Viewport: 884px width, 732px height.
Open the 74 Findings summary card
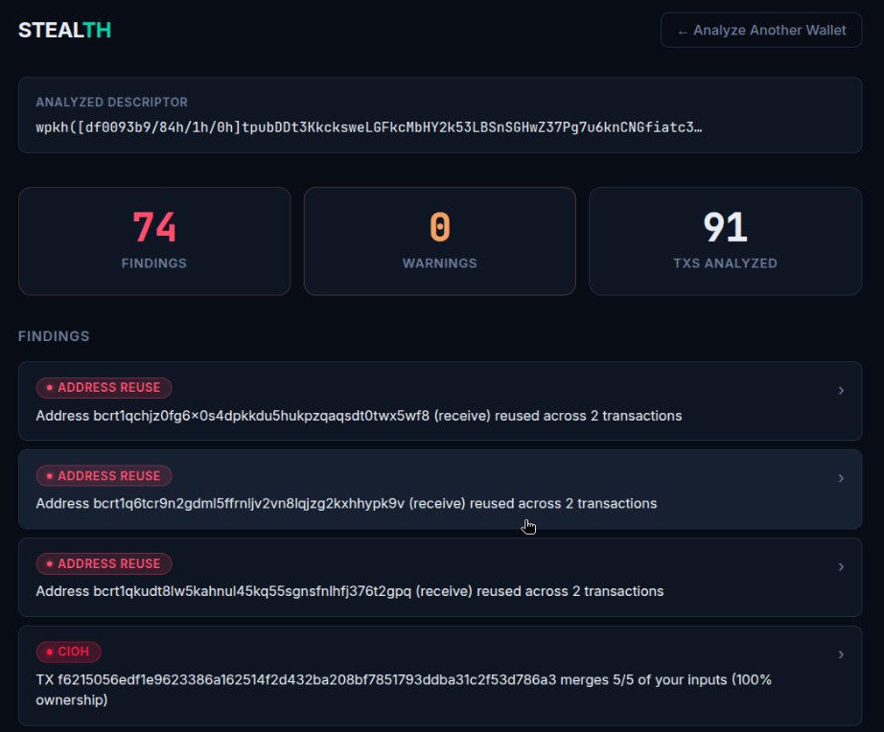click(154, 241)
